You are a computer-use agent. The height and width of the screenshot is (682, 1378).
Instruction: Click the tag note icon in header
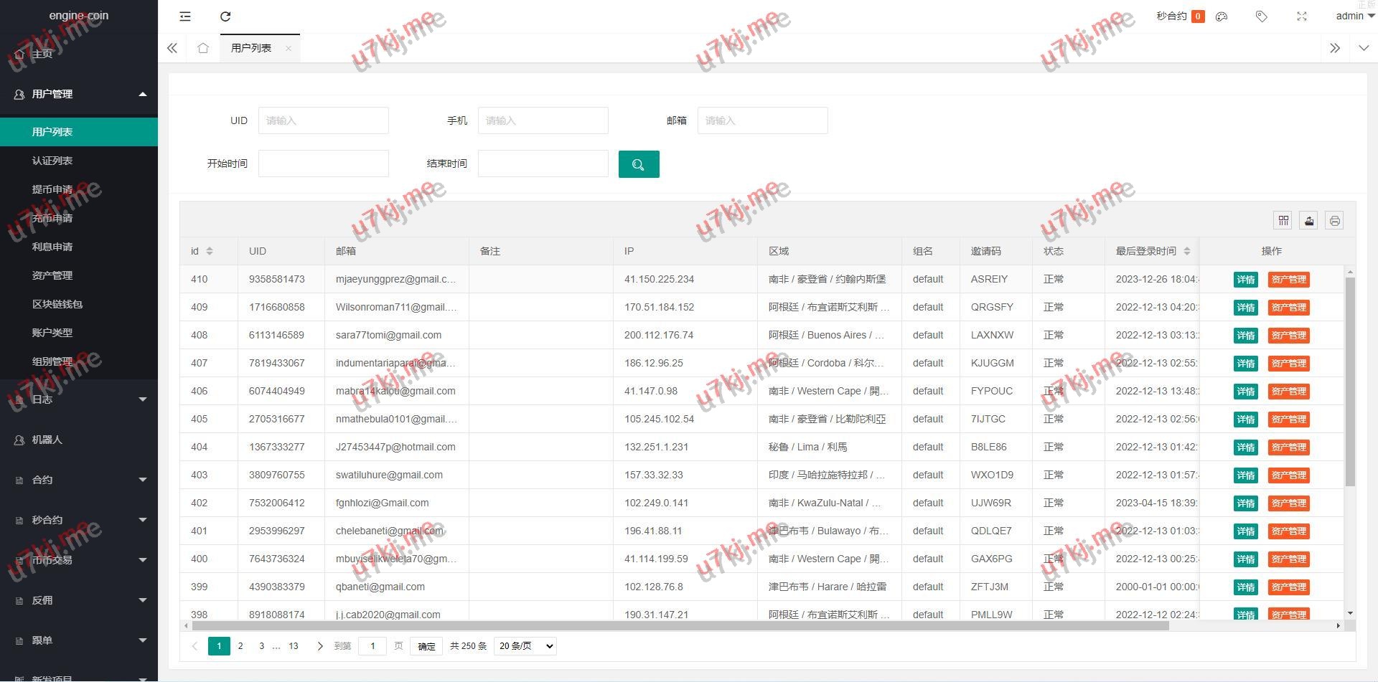click(x=1261, y=16)
